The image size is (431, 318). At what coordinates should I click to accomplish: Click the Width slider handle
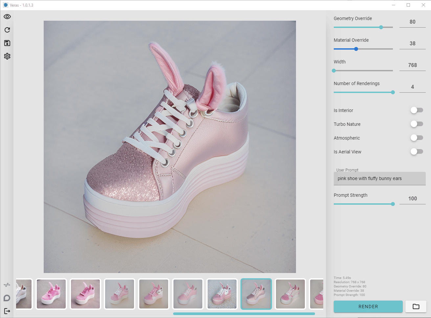(334, 71)
